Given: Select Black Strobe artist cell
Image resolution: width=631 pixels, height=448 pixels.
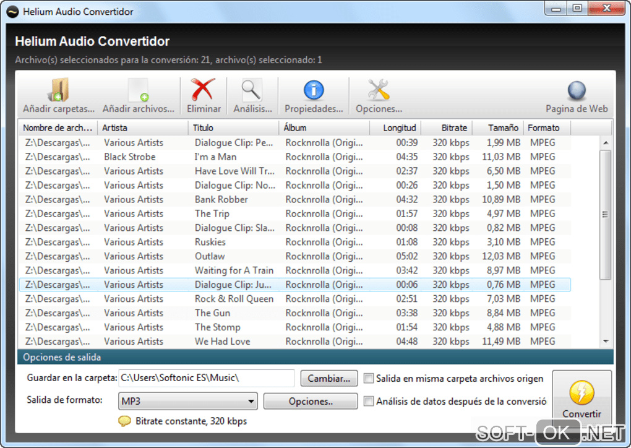Looking at the screenshot, I should (x=129, y=157).
